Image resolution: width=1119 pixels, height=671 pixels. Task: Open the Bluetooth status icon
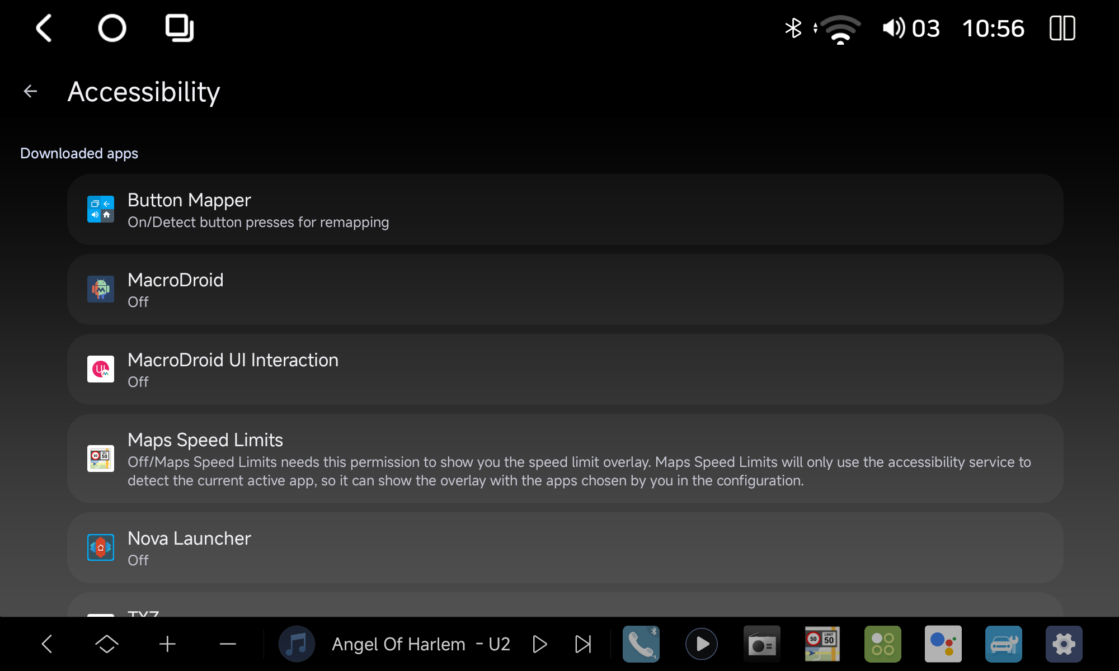click(793, 28)
